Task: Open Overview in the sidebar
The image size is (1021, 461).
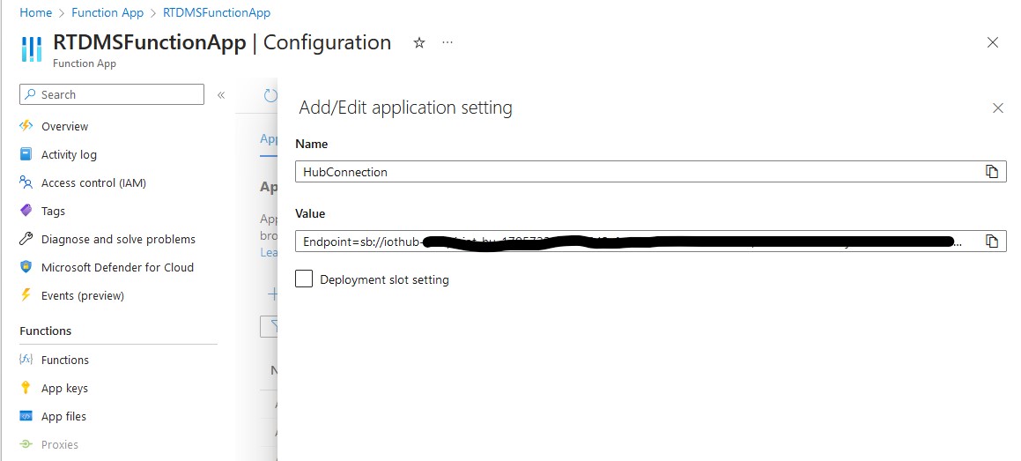Action: coord(64,126)
